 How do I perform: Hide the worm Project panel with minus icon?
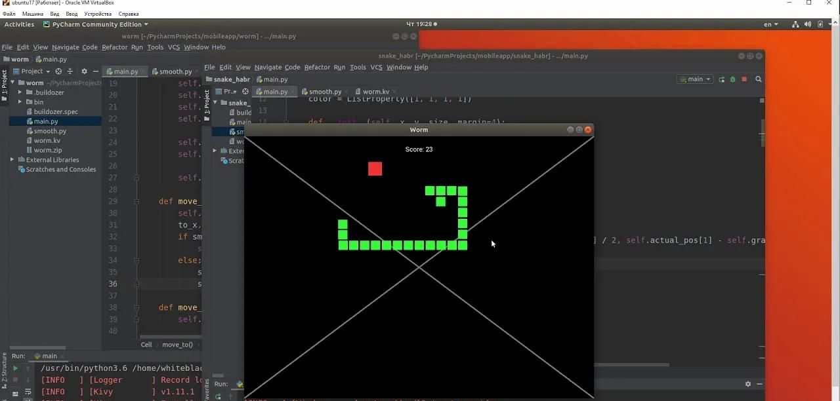point(95,71)
